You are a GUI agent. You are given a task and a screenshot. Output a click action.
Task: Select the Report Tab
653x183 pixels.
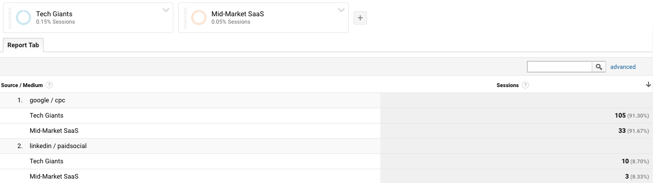24,45
